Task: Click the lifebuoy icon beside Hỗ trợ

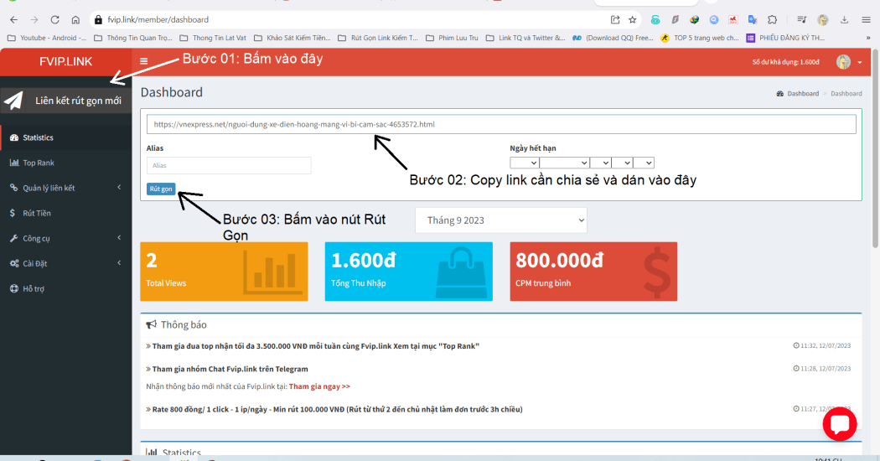Action: (14, 288)
